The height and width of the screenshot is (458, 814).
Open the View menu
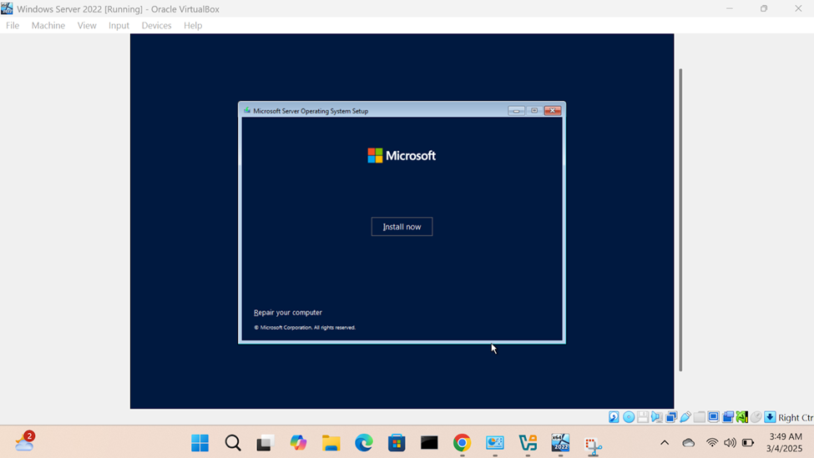coord(87,25)
